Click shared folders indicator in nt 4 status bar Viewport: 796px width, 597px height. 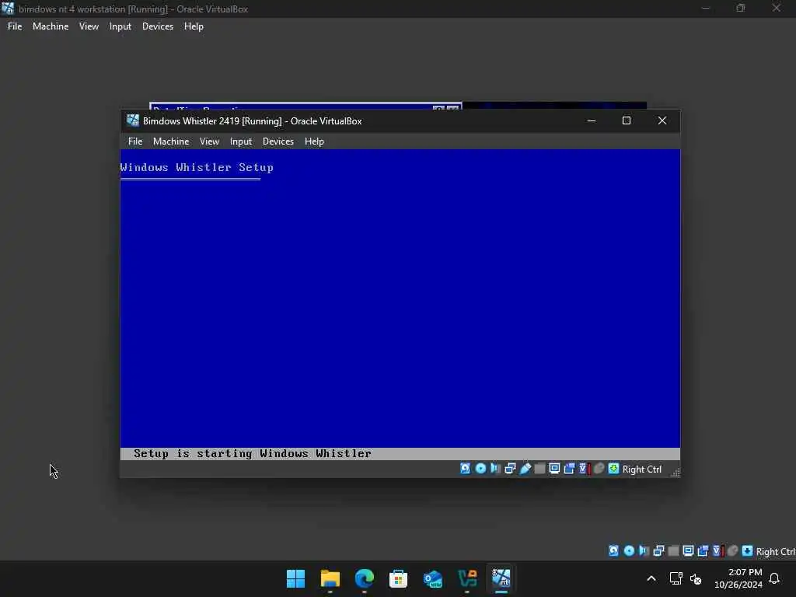point(674,551)
